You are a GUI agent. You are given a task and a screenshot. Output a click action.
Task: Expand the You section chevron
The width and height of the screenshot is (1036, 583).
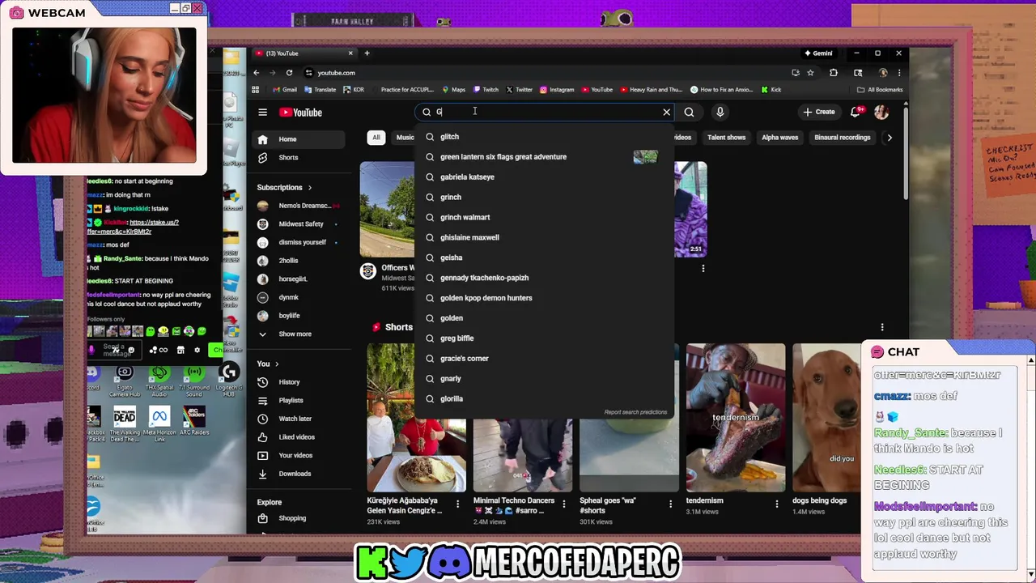[x=276, y=364]
